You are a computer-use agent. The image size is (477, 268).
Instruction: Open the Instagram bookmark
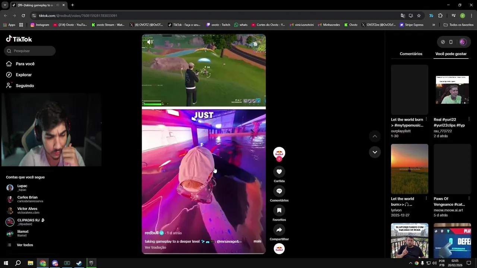tap(40, 25)
